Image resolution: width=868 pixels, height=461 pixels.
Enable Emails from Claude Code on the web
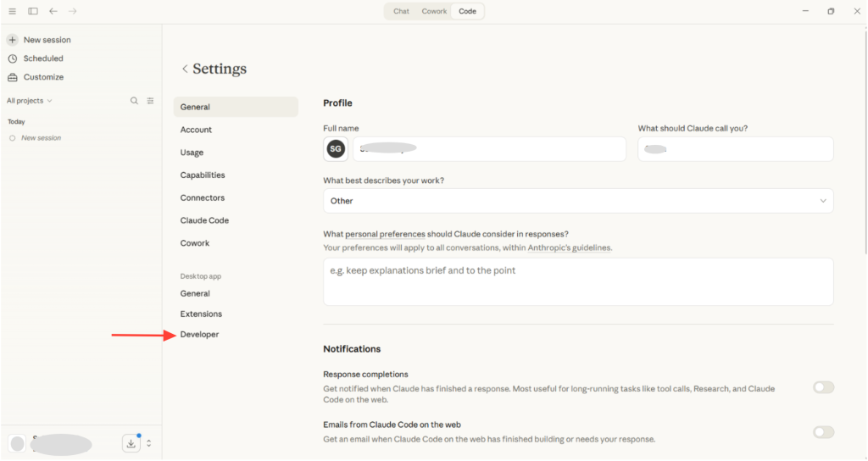click(x=823, y=431)
